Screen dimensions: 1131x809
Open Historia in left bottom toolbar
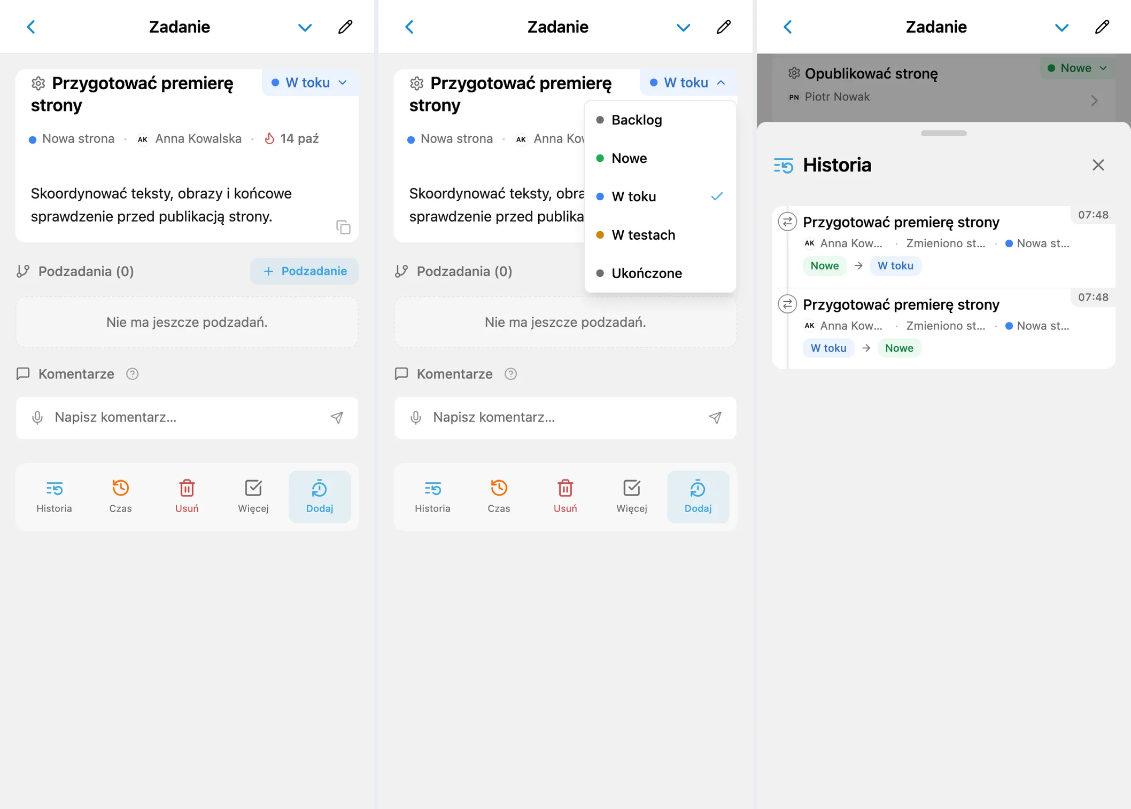pyautogui.click(x=54, y=497)
